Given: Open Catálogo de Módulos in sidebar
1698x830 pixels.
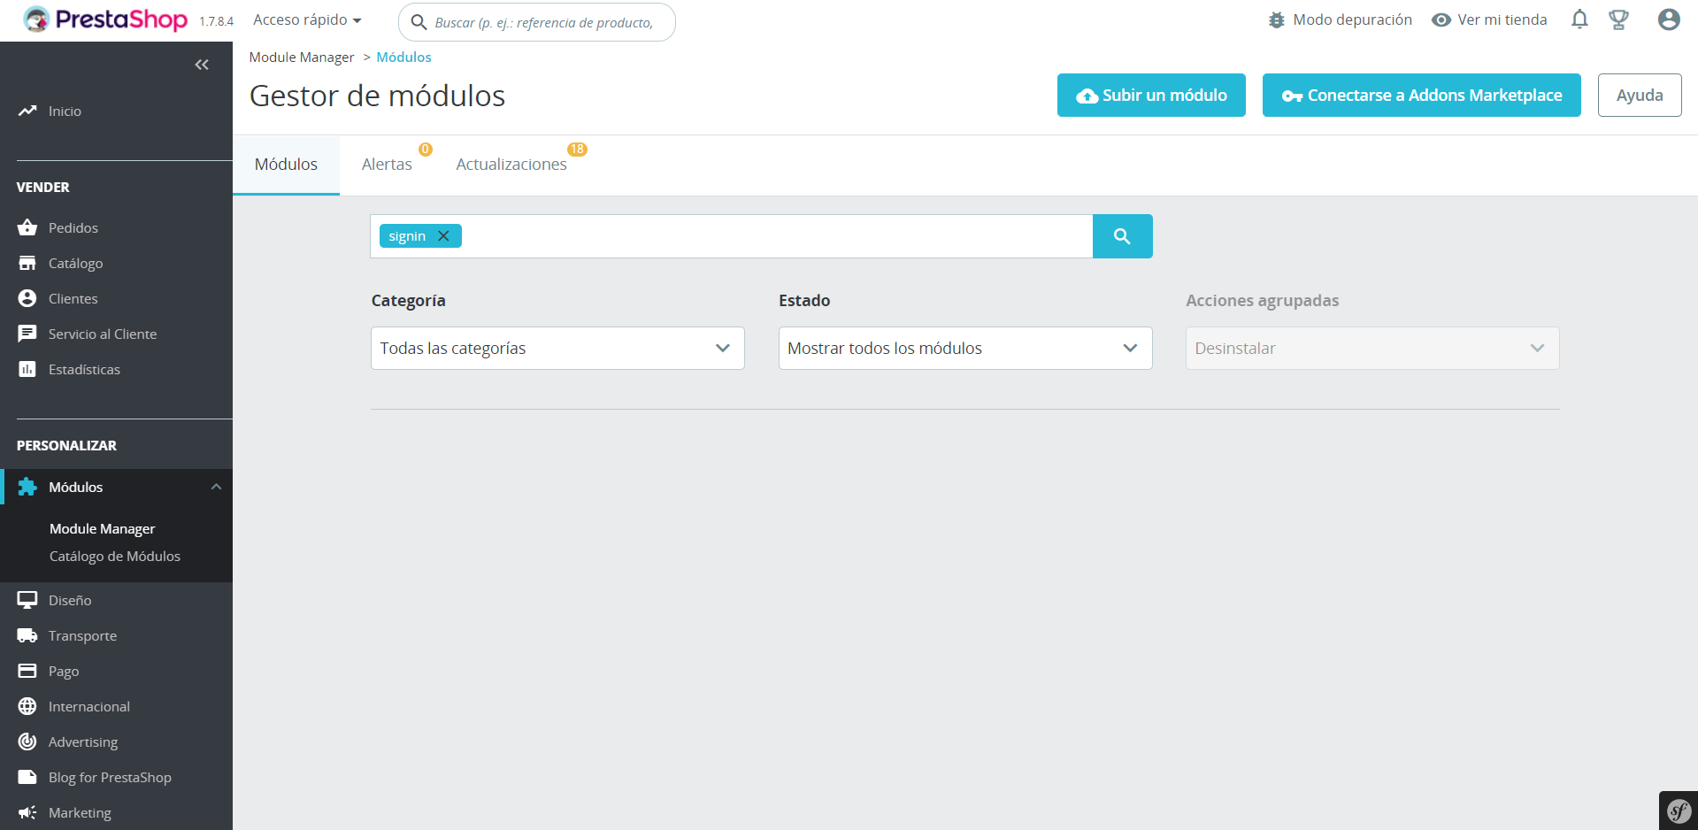Looking at the screenshot, I should tap(115, 556).
